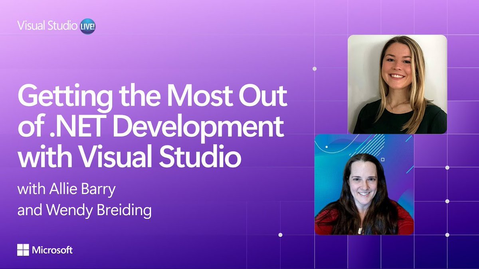Click the top-right corner grid node
Screen dimensions: 479x269
[x=448, y=35]
